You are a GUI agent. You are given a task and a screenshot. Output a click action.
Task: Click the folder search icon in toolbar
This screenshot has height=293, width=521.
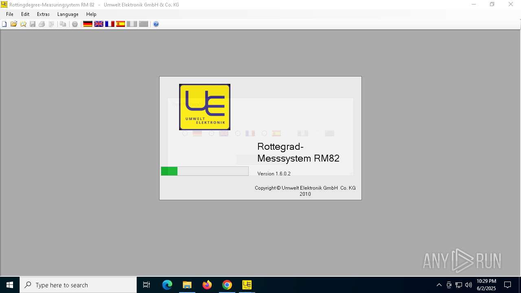click(x=23, y=24)
